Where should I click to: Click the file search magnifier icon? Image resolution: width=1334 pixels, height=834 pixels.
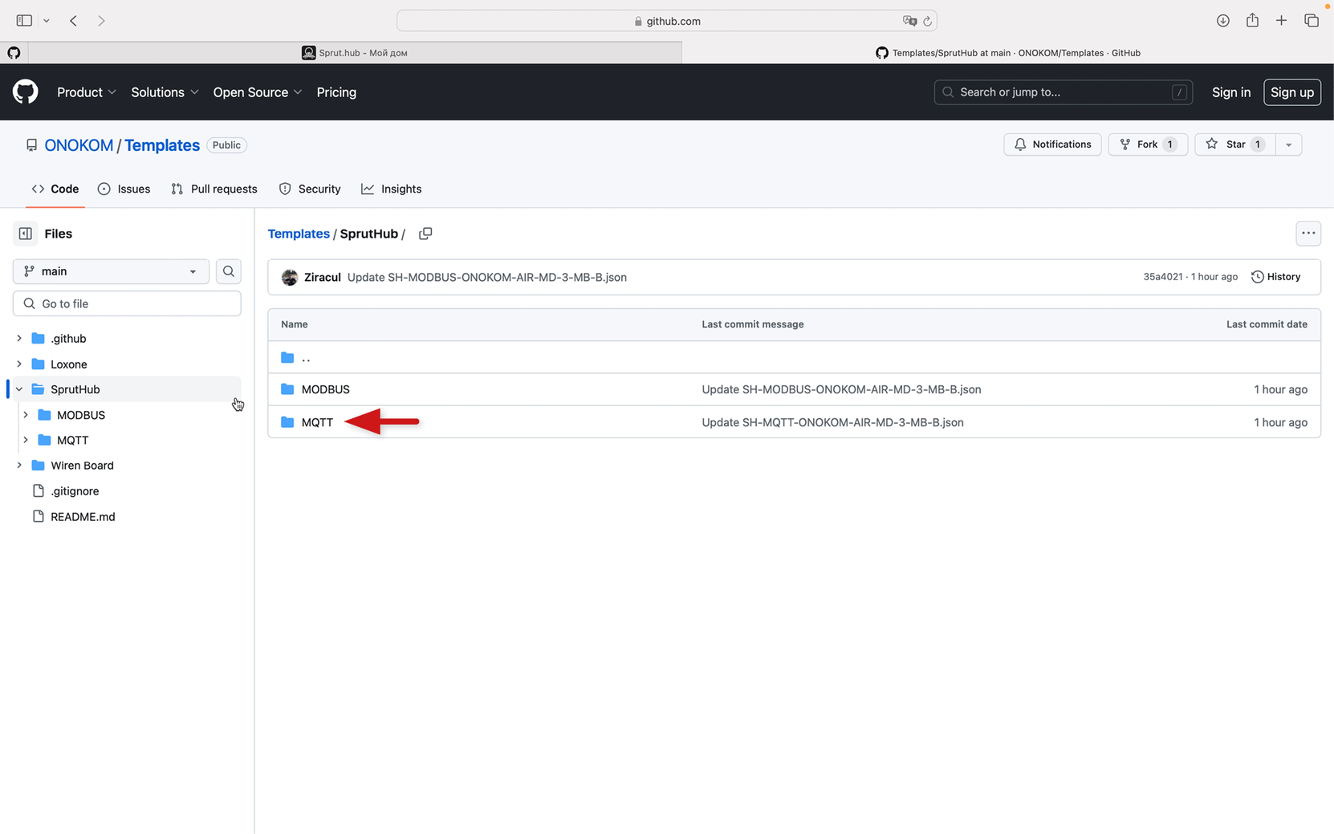[229, 271]
